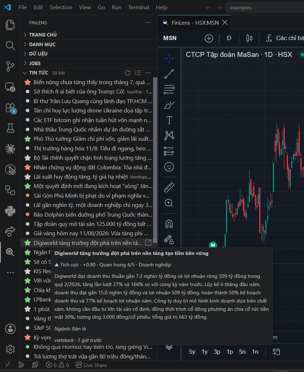Screen dimensions: 304x372
Task: Expand additional activity bar views ellipsis
Action: [10, 272]
